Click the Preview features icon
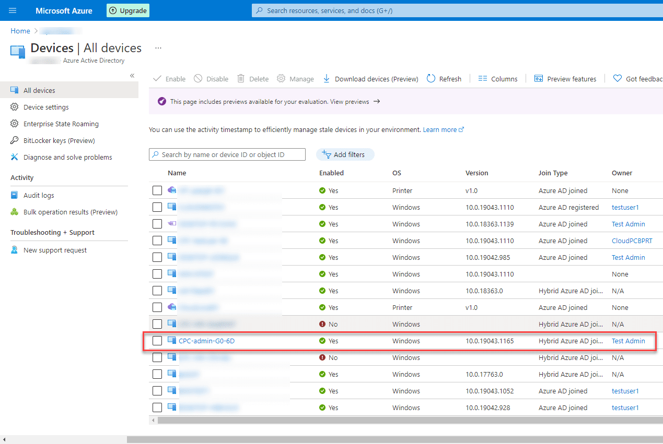 538,78
